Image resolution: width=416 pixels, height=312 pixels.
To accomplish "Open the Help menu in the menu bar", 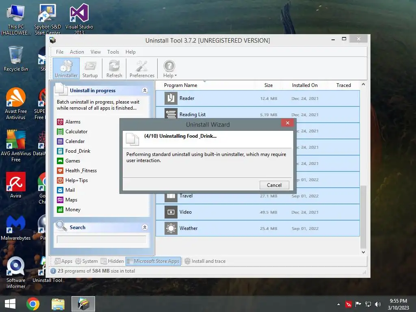I will [130, 52].
